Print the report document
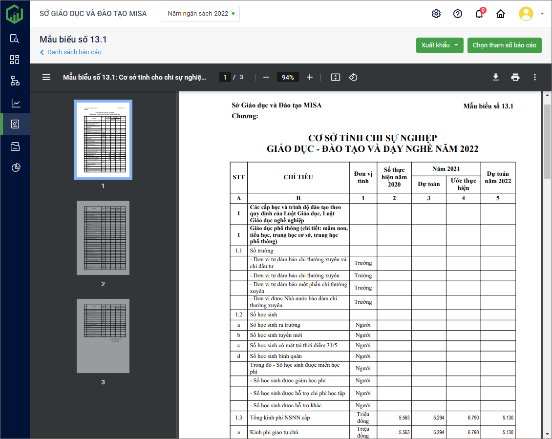Image resolution: width=552 pixels, height=439 pixels. tap(515, 77)
